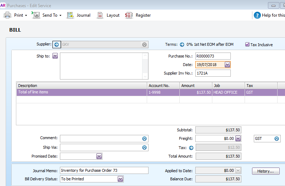Click the Subtotal $137.50 field

point(218,130)
